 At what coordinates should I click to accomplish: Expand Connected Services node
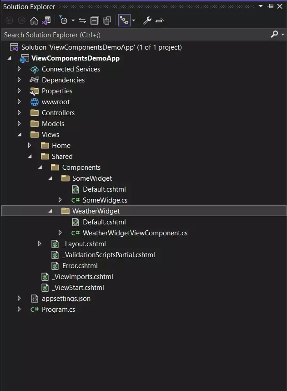pos(19,69)
